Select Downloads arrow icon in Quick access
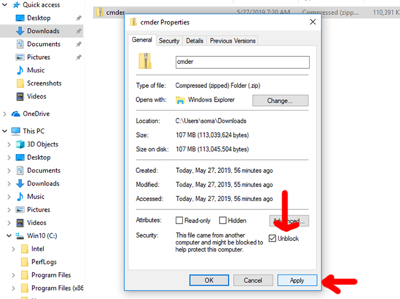Viewport: 400px width, 299px height. click(x=20, y=31)
